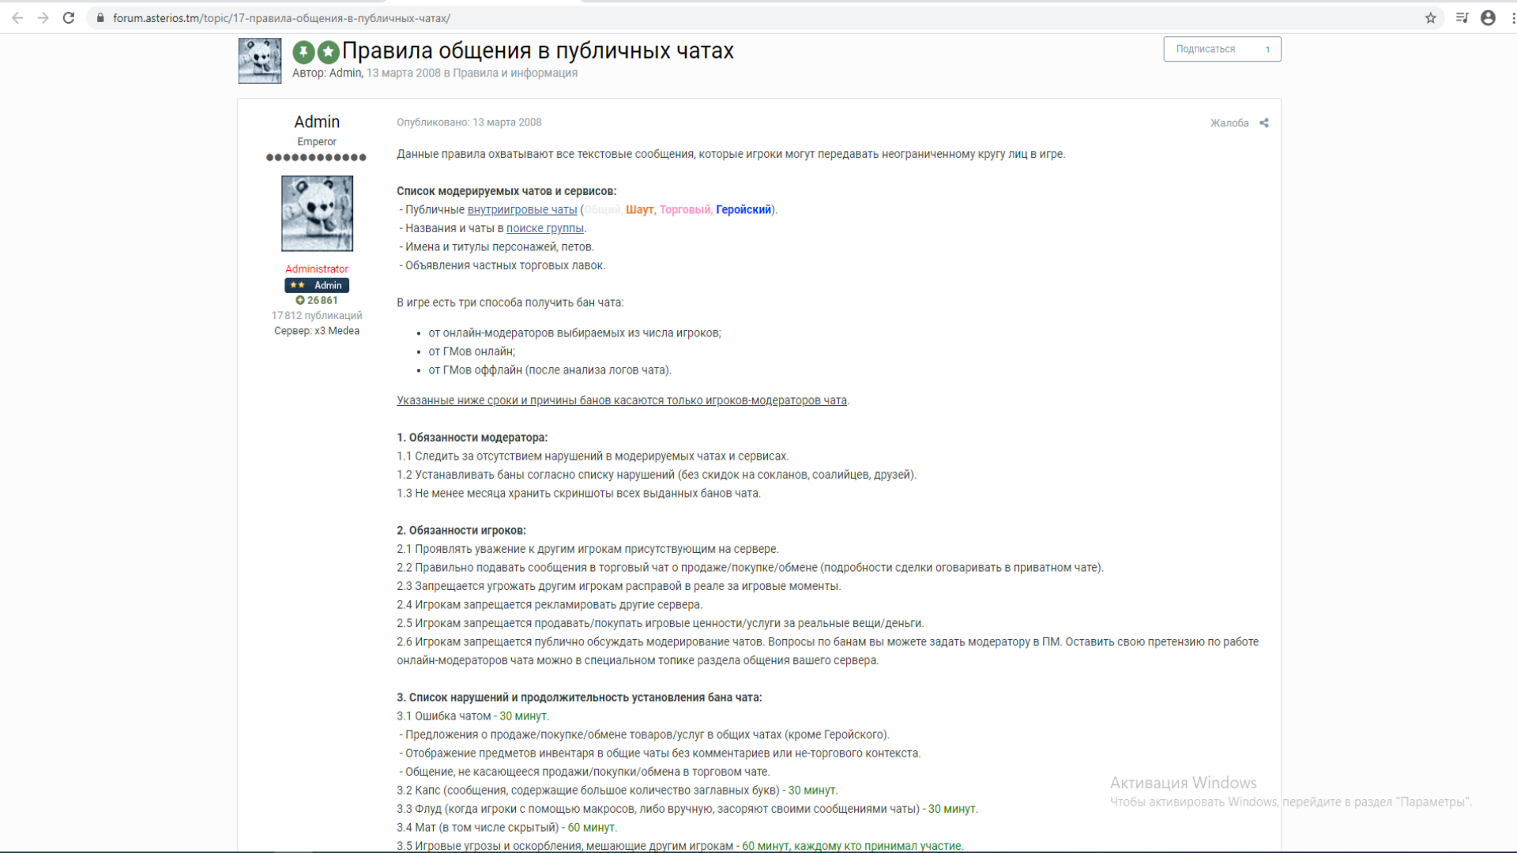
Task: Click rule 3.2 Капс 30 минут
Action: (617, 791)
